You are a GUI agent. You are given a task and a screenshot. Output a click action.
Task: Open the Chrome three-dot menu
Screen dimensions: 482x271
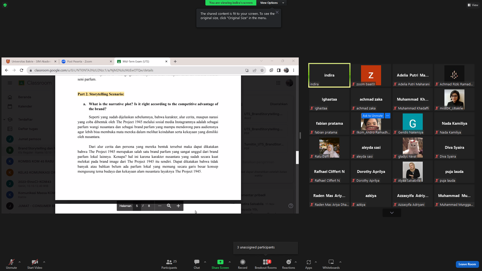[294, 70]
